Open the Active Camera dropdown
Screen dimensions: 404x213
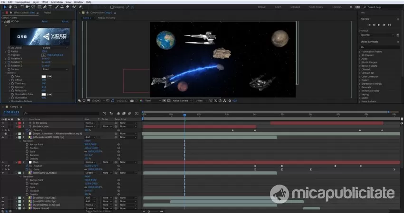point(183,101)
